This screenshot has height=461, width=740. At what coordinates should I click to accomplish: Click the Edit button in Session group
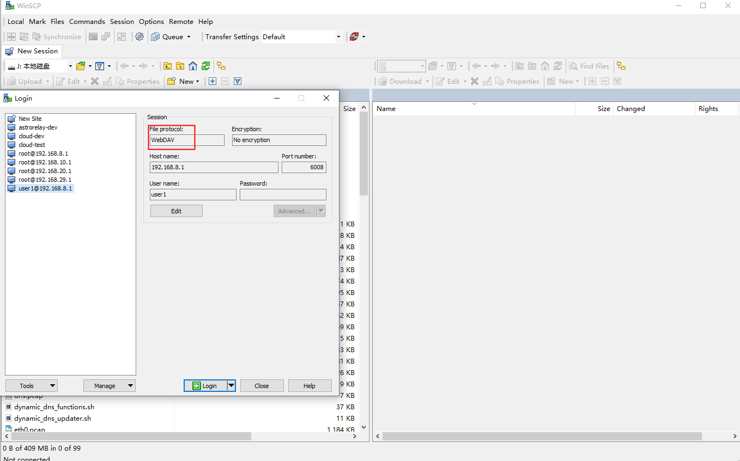click(x=176, y=211)
